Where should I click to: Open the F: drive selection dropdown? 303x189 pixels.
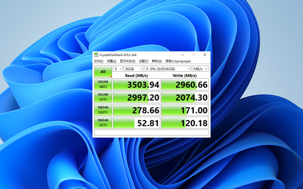[x=168, y=69]
